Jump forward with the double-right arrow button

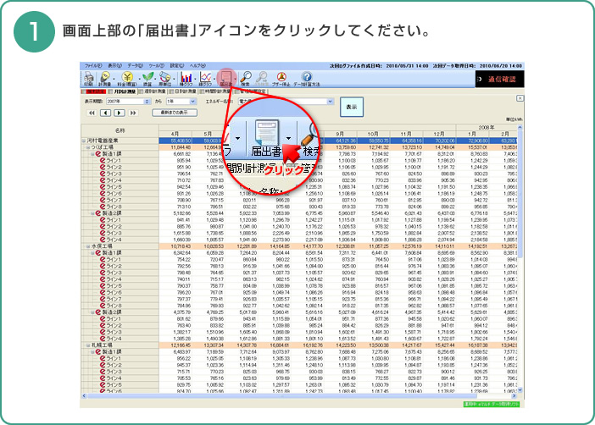point(133,113)
